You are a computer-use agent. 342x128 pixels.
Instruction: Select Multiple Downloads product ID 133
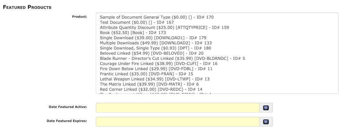(156, 43)
